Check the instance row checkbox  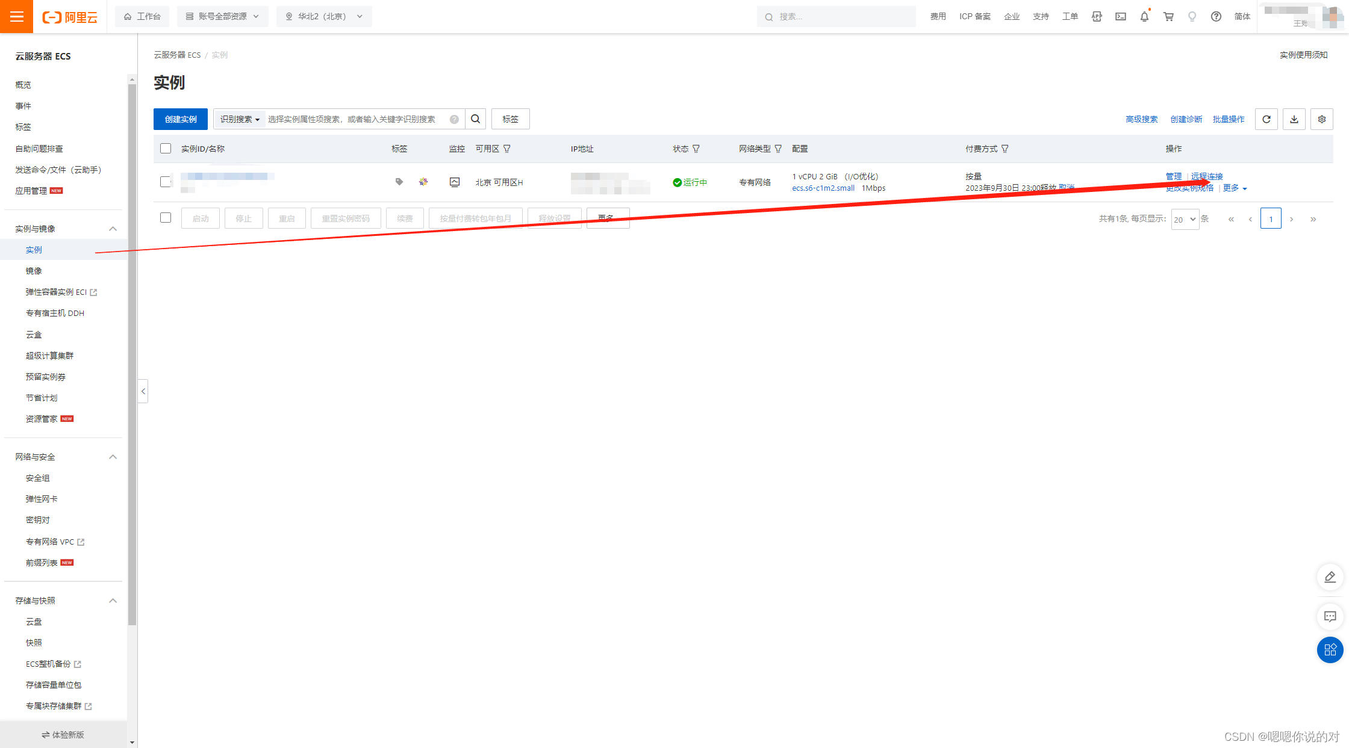(166, 182)
